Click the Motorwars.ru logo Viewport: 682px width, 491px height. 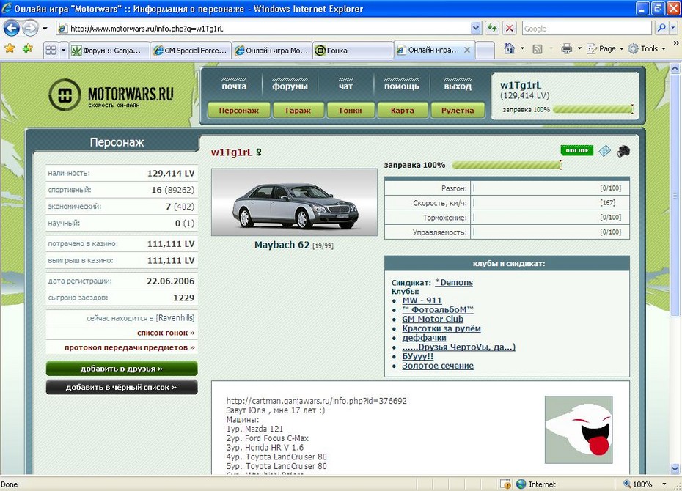pyautogui.click(x=111, y=95)
